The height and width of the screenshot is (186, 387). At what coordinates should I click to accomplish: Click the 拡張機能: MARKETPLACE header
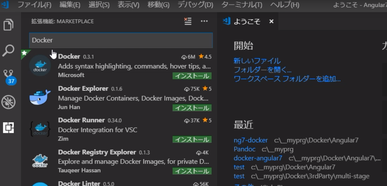coord(63,21)
